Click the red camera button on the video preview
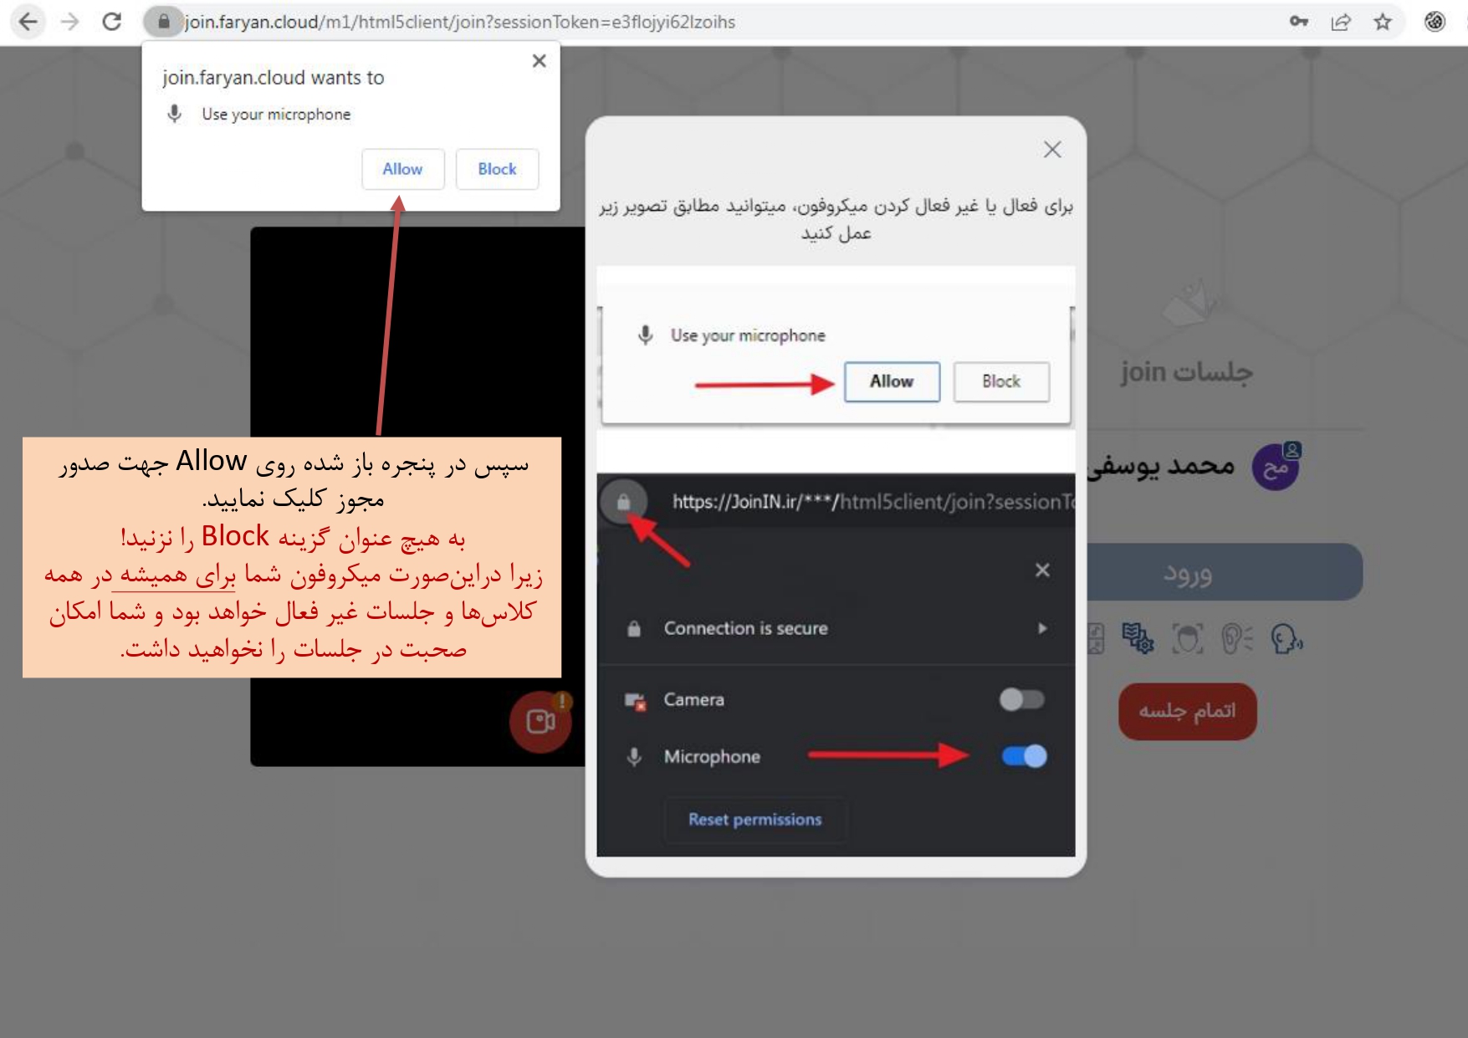The image size is (1468, 1038). tap(540, 721)
